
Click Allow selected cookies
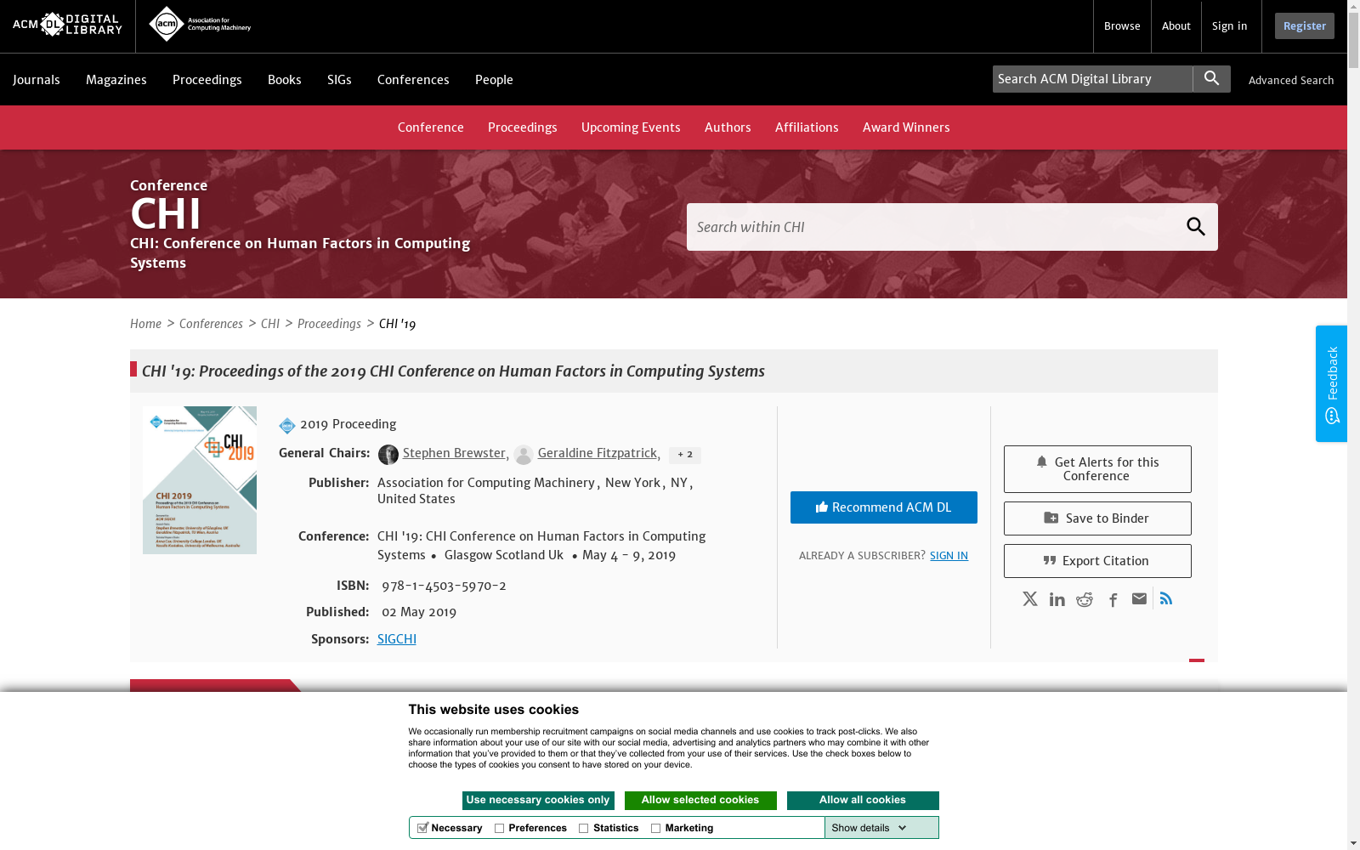pyautogui.click(x=700, y=801)
